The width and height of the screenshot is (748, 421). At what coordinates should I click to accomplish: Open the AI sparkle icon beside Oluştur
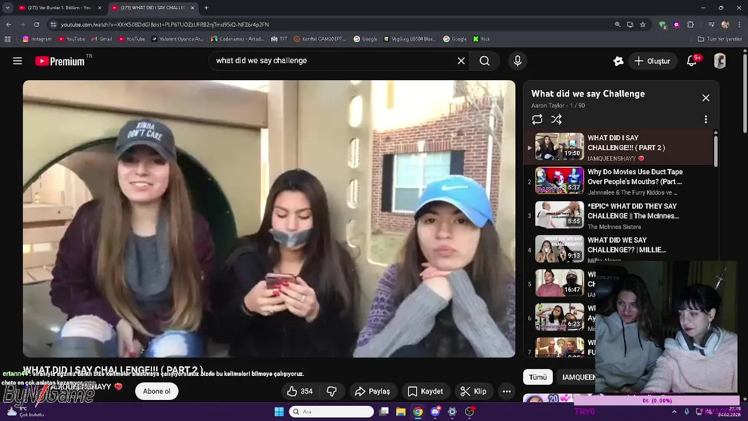click(618, 61)
